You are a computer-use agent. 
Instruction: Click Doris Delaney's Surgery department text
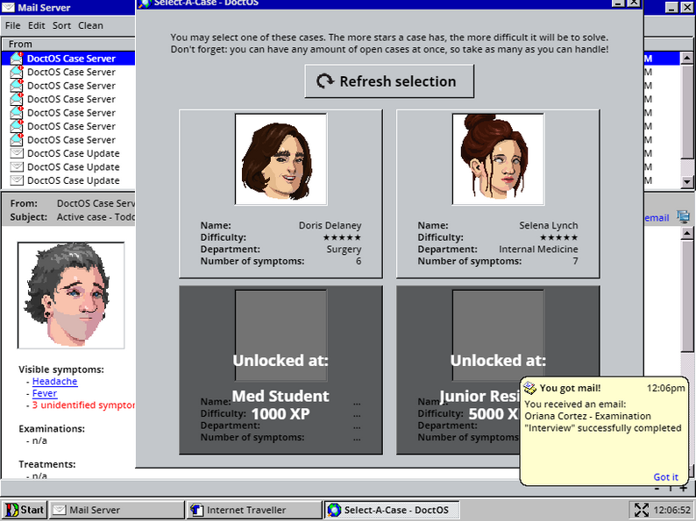click(x=344, y=250)
